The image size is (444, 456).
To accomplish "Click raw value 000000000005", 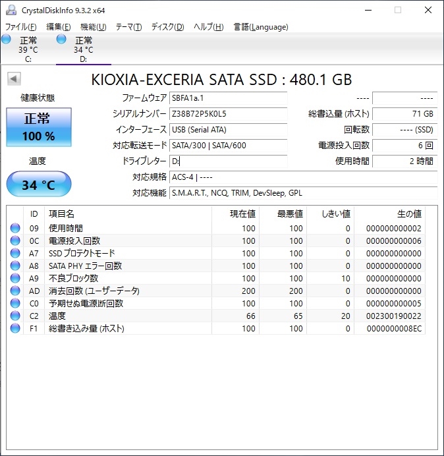I will [x=394, y=303].
